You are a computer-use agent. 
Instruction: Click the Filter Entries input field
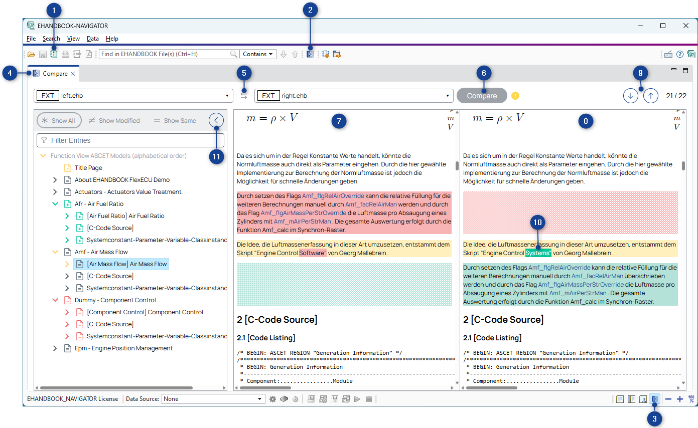coord(130,140)
